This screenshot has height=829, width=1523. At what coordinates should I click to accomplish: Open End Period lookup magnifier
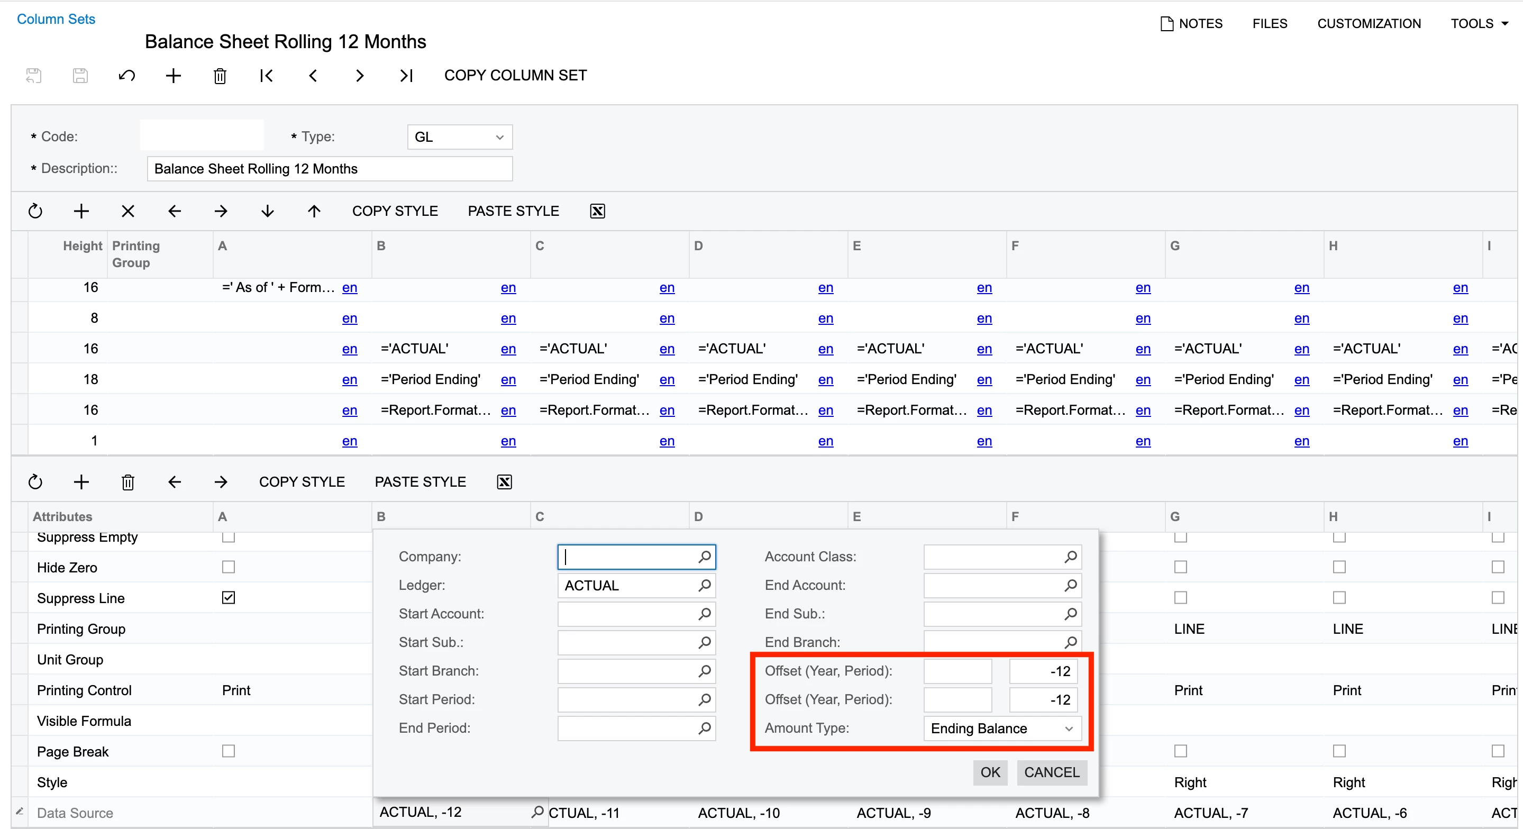pyautogui.click(x=704, y=728)
